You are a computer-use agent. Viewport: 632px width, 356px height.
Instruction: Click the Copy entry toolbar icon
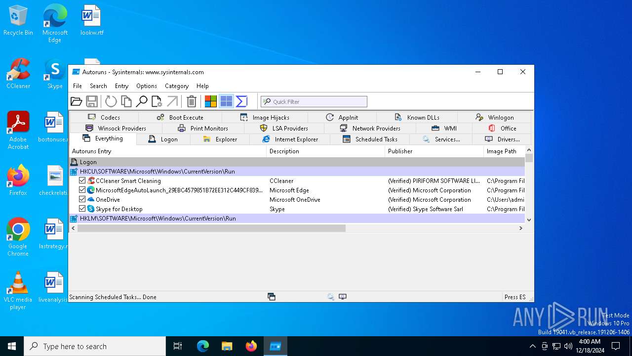(126, 101)
